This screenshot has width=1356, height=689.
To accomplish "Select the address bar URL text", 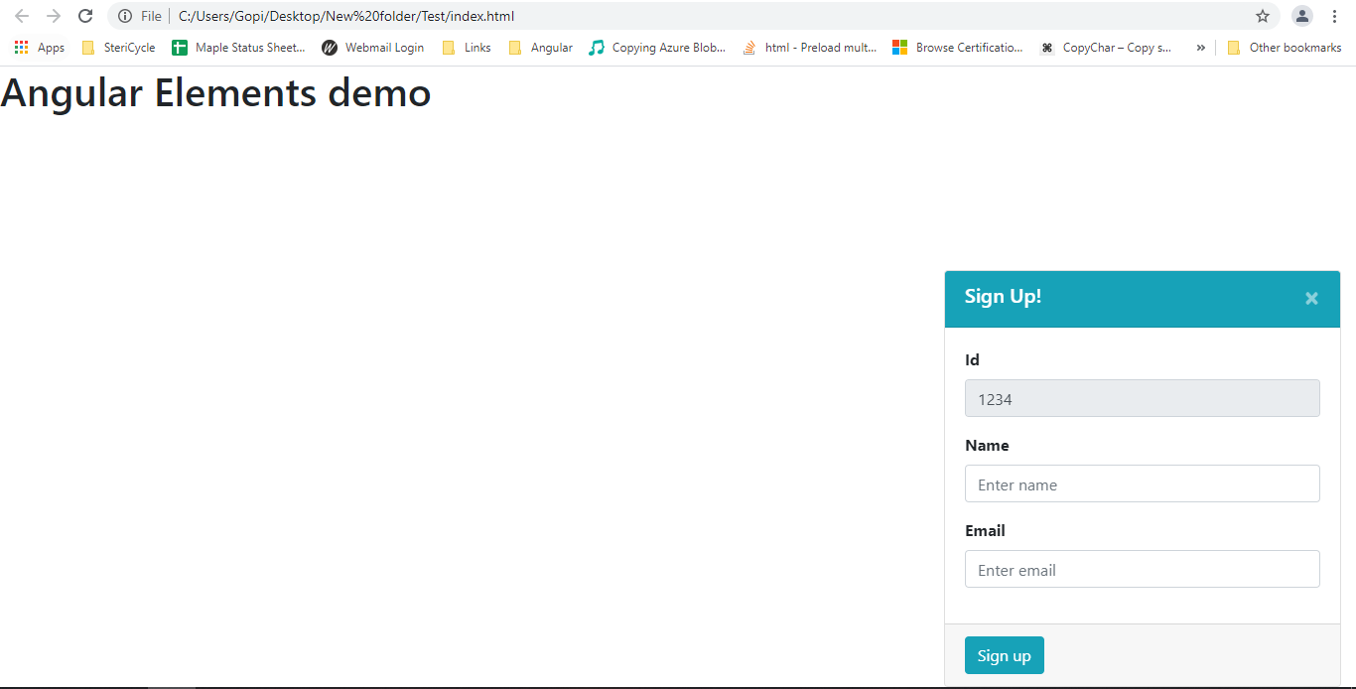I will (346, 16).
